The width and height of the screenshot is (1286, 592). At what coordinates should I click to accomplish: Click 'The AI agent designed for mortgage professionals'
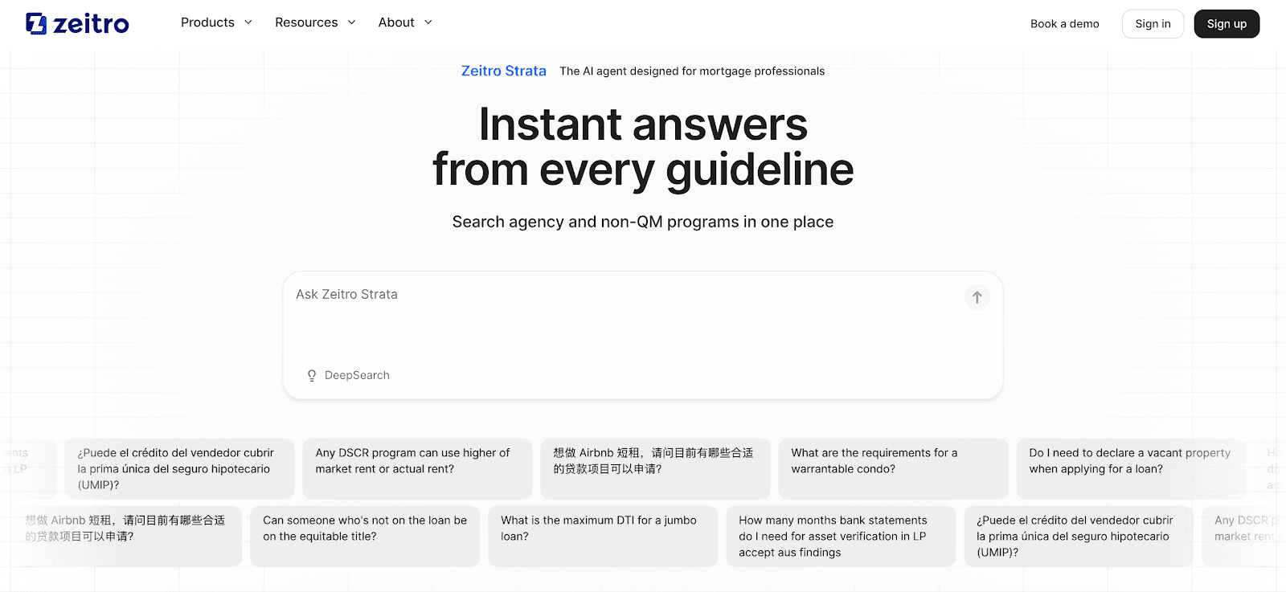pos(692,71)
